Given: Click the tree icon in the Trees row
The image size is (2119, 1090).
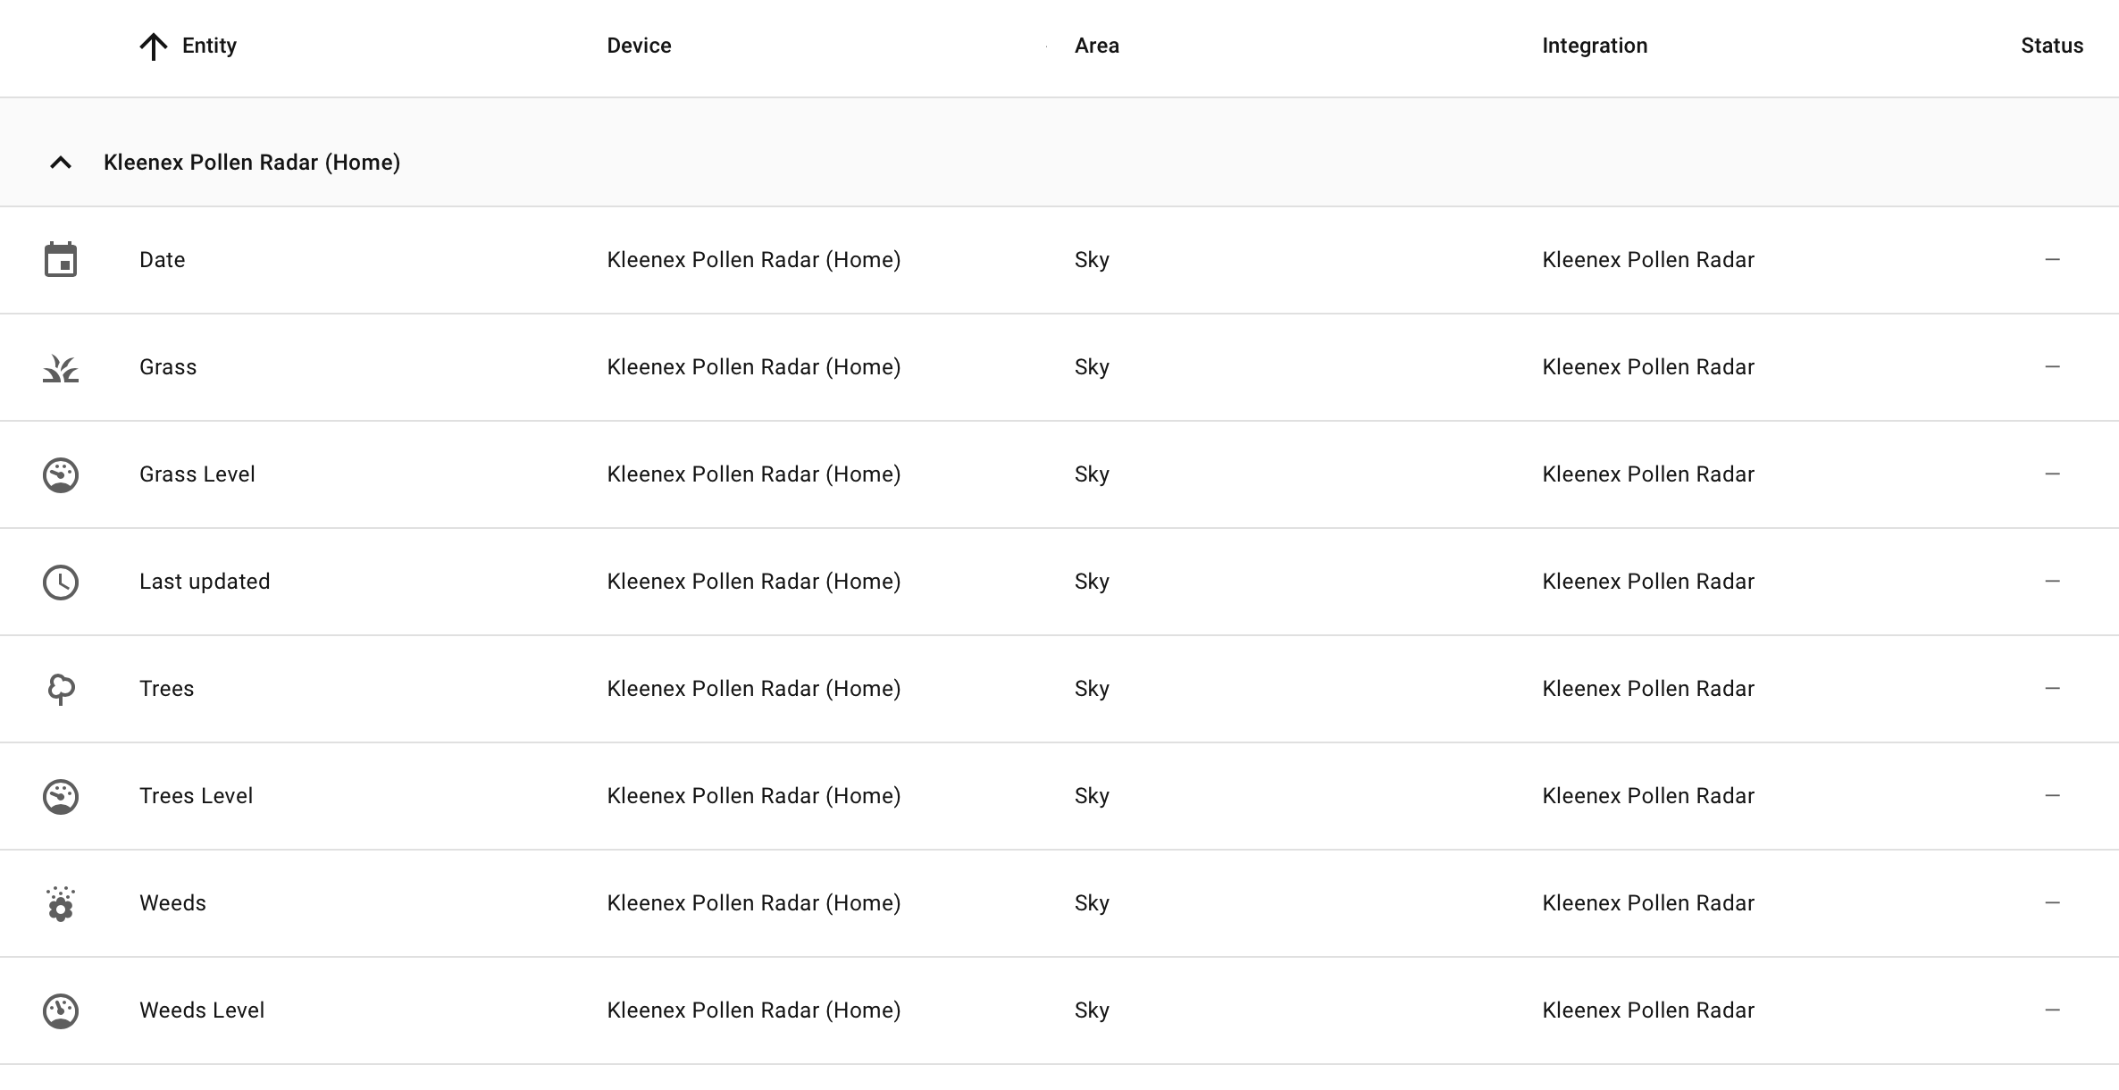Looking at the screenshot, I should tap(61, 689).
